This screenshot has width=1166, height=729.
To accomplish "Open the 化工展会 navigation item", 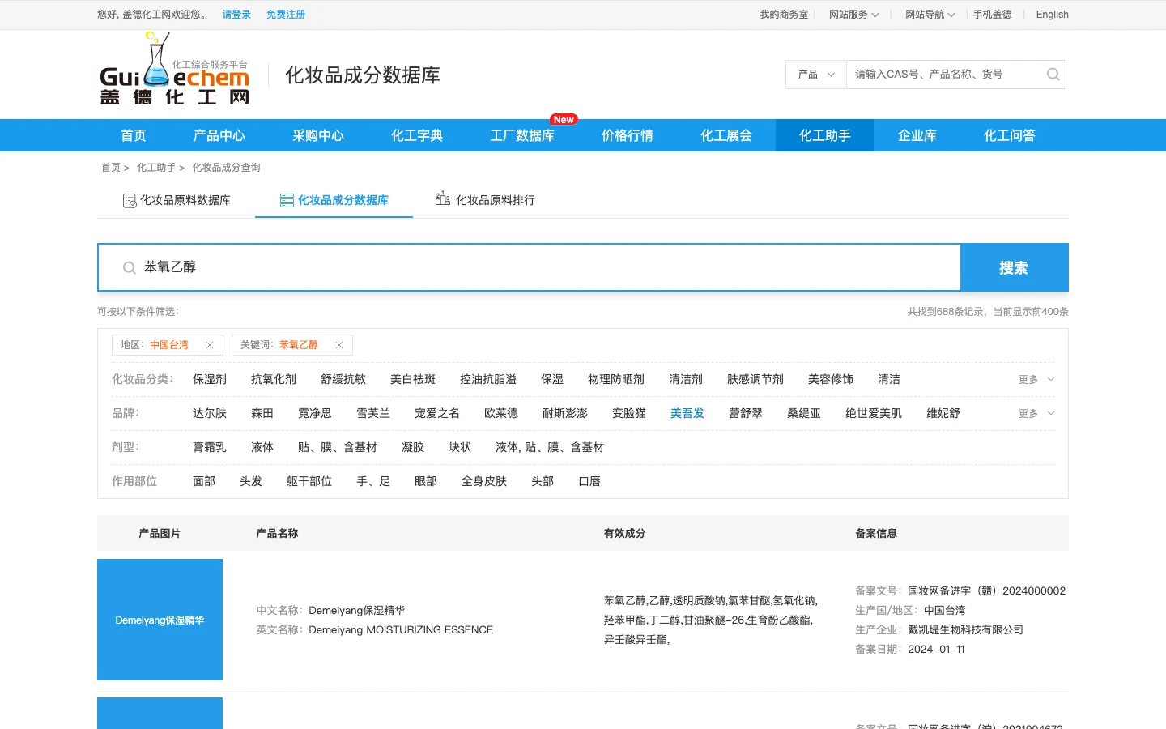I will click(x=726, y=135).
